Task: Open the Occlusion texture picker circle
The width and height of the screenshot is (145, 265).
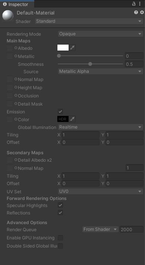Action: [16, 96]
